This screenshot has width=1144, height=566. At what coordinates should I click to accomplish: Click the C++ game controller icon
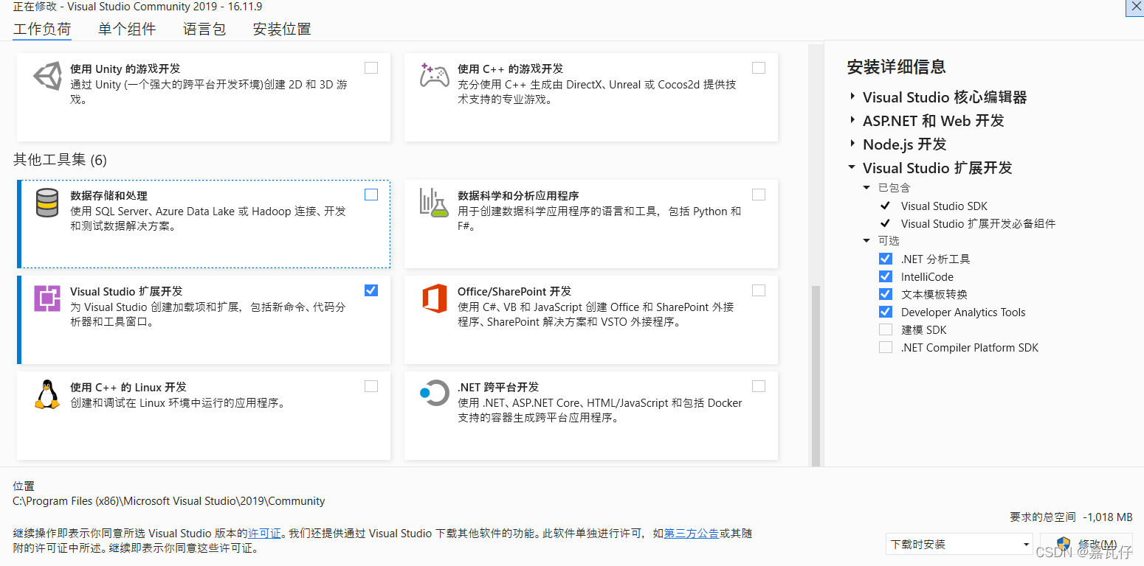[x=434, y=75]
